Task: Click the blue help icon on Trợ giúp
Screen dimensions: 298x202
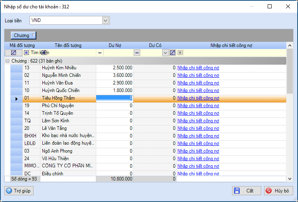Action: pyautogui.click(x=9, y=190)
